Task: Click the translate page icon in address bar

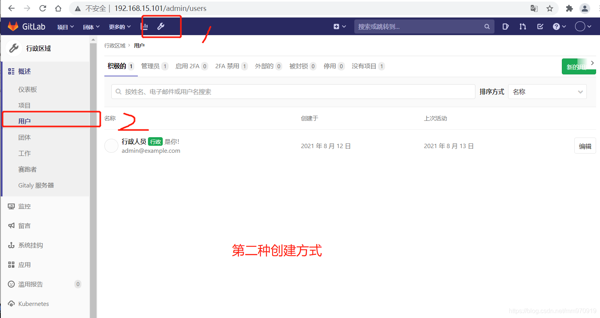Action: (534, 8)
